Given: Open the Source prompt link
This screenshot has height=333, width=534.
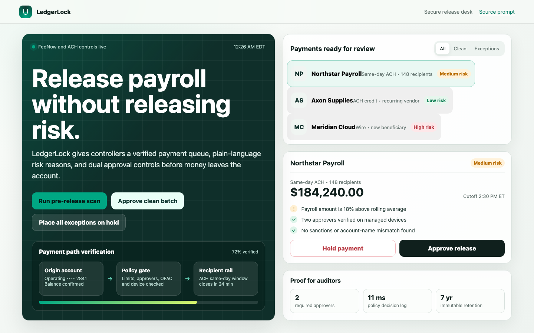Looking at the screenshot, I should tap(497, 12).
